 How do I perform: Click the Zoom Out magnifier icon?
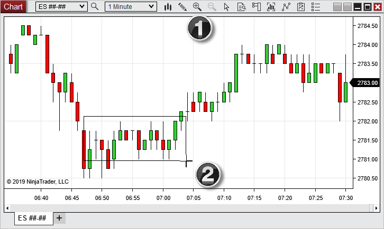click(x=212, y=7)
